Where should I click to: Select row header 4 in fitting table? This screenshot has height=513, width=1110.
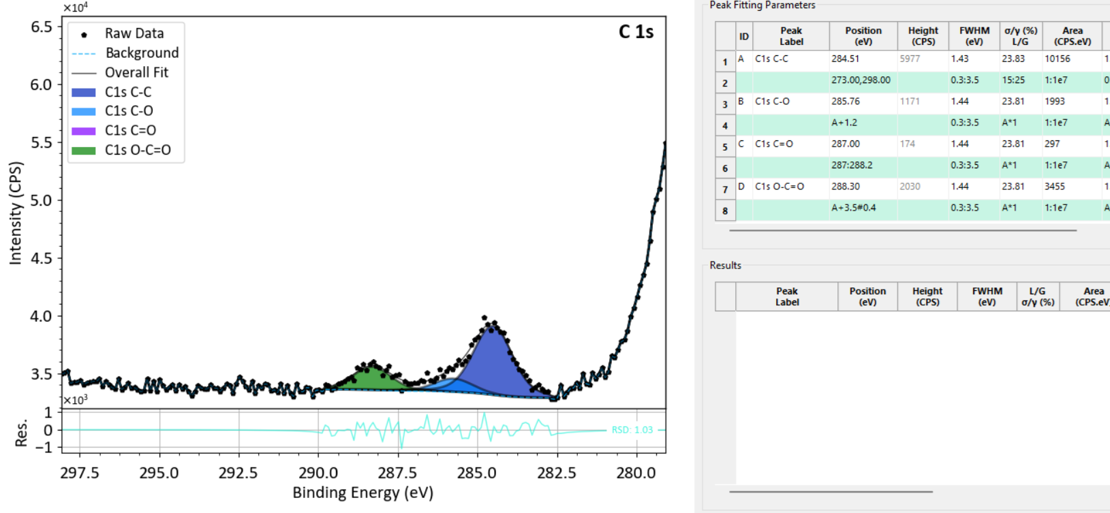[x=725, y=125]
